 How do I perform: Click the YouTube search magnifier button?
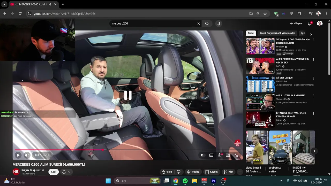pyautogui.click(x=207, y=24)
